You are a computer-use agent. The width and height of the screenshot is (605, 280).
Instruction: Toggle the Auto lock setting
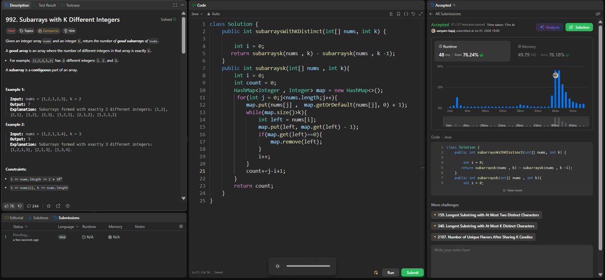point(214,14)
